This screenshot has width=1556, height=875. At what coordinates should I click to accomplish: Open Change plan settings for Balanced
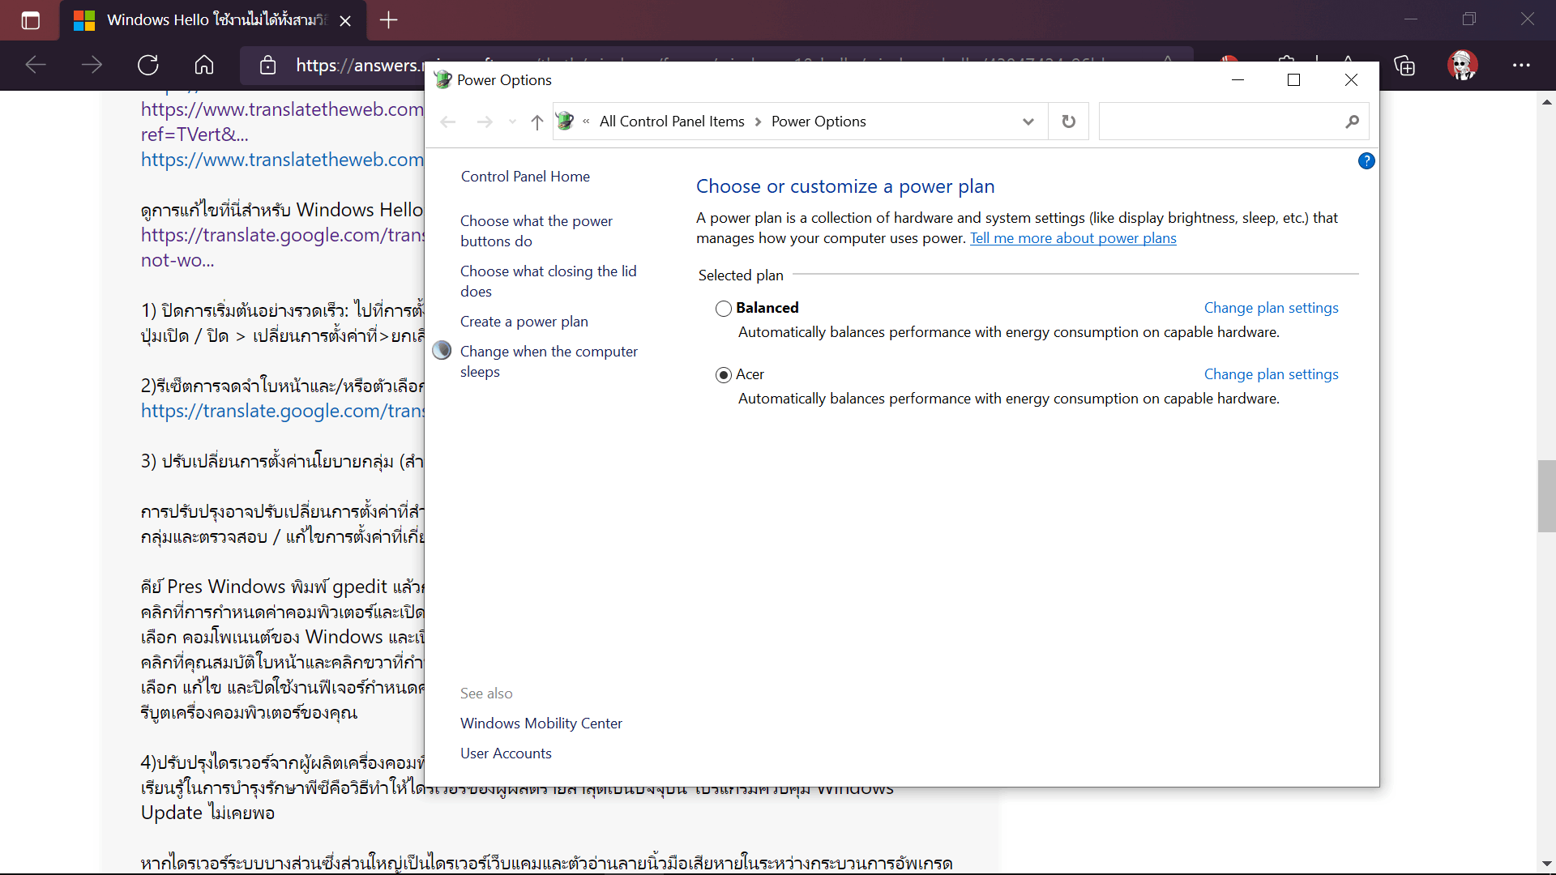(1271, 308)
